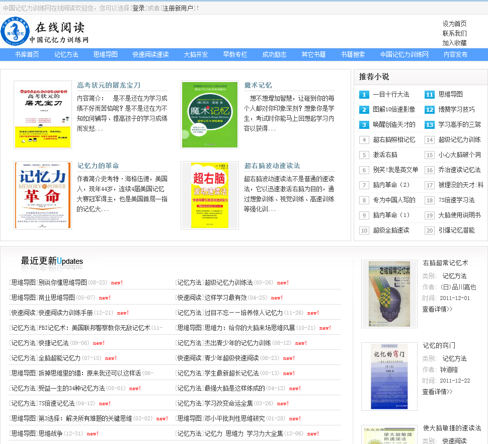Click 记忆力的革命 book cover

click(x=43, y=195)
